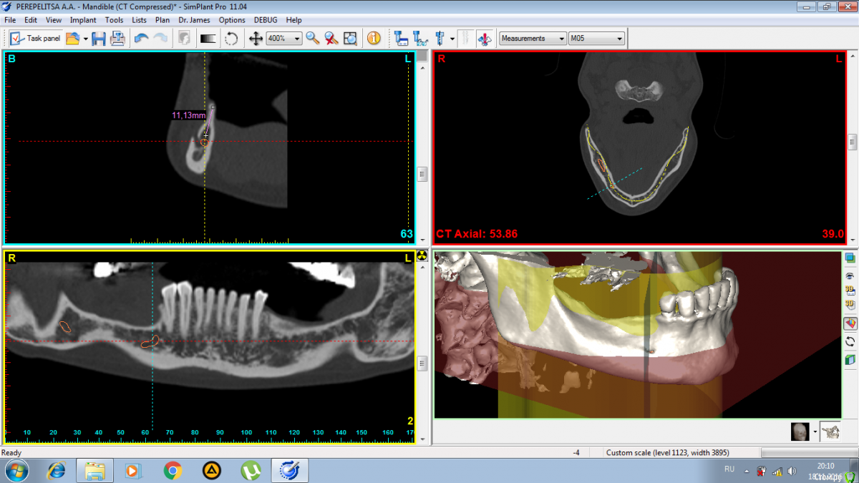
Task: Toggle the eye visibility icon in 3D sidebar
Action: tap(850, 275)
